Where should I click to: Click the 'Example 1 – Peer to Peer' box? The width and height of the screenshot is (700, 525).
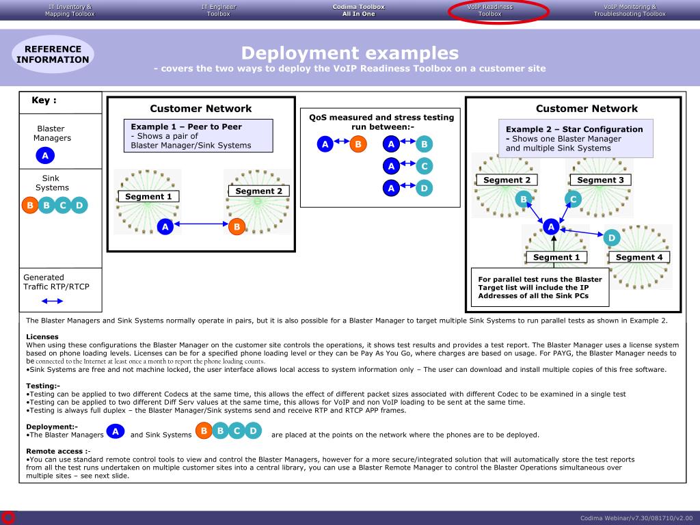tap(198, 136)
